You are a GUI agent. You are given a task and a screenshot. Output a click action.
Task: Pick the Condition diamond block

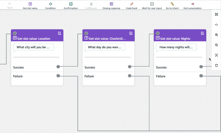50,6
